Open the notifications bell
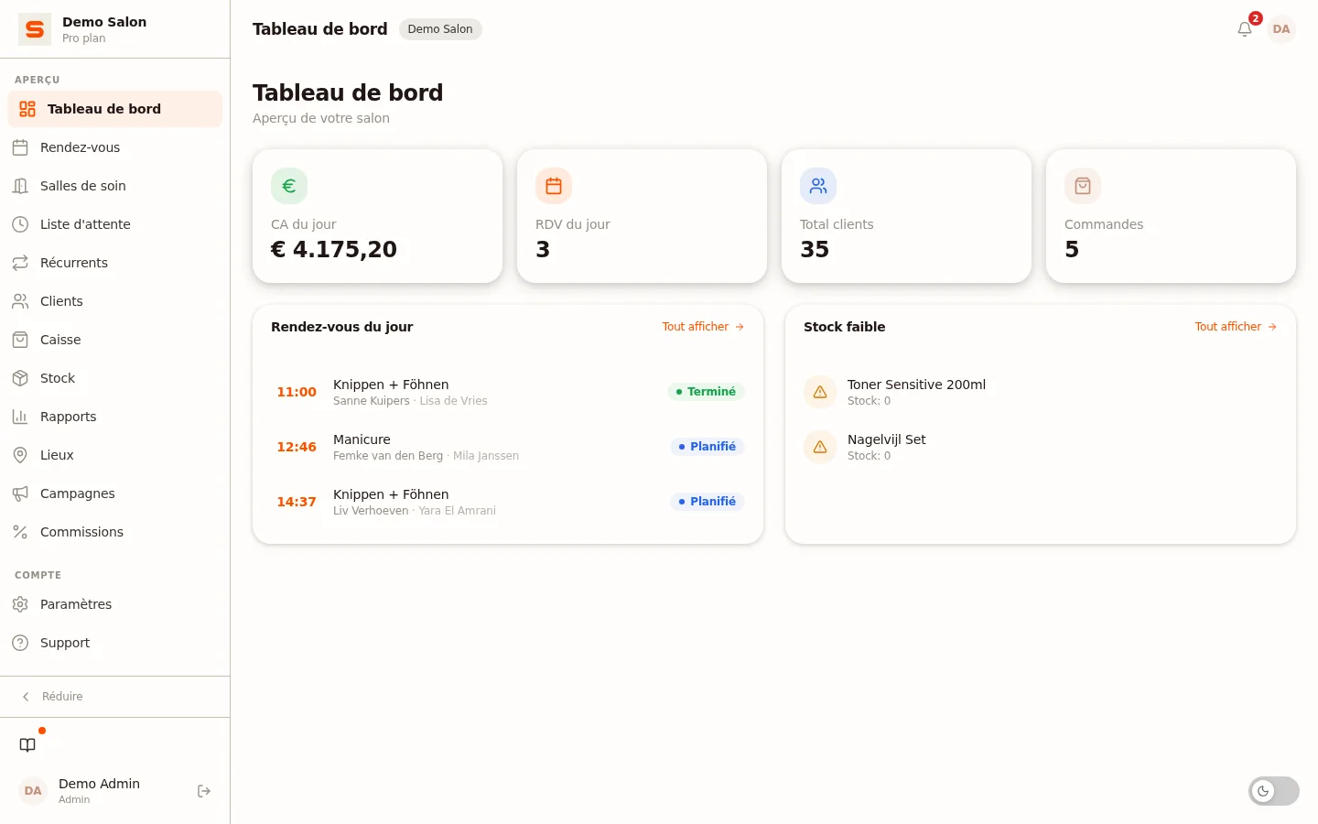 point(1245,29)
